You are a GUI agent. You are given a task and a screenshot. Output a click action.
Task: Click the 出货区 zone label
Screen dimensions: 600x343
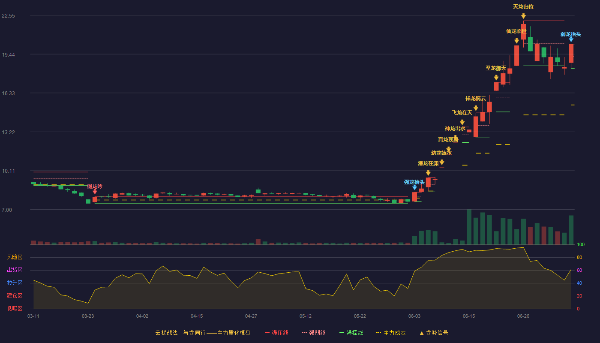pyautogui.click(x=15, y=270)
